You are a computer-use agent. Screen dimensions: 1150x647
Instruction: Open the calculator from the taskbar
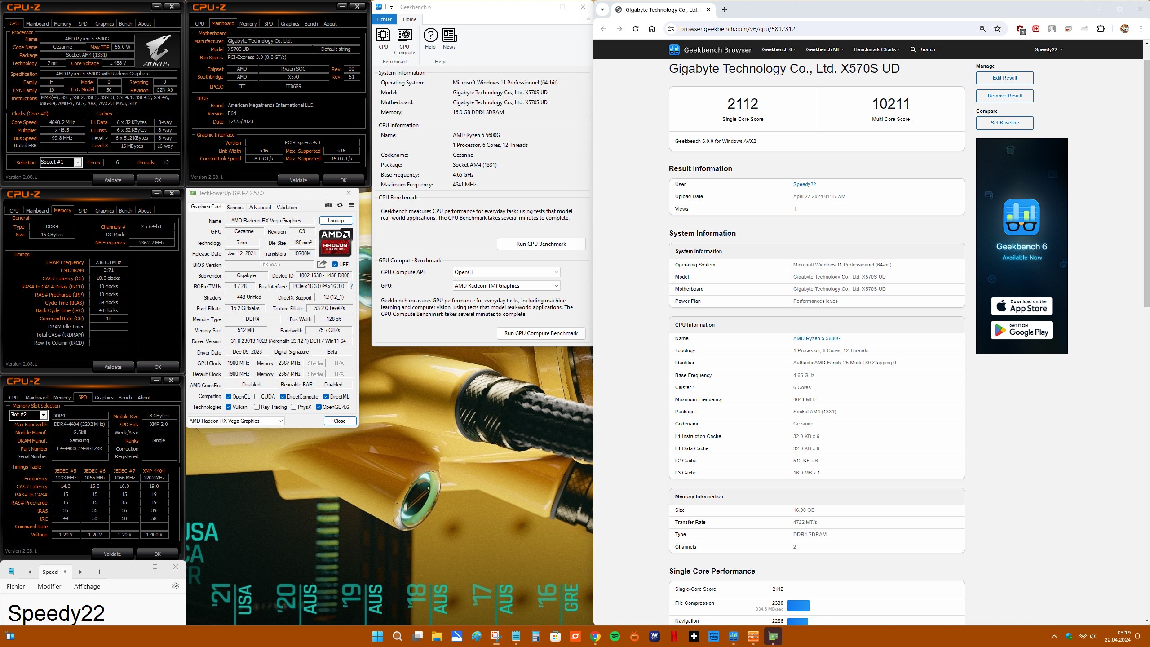click(536, 636)
